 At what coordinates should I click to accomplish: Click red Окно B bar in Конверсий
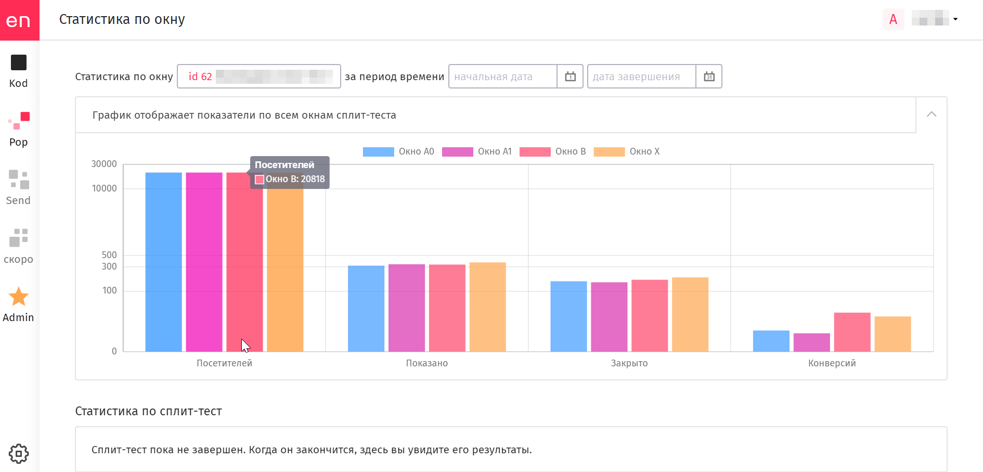pyautogui.click(x=852, y=332)
